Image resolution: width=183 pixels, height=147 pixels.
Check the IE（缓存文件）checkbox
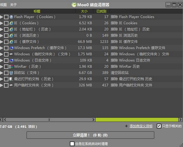point(6,42)
